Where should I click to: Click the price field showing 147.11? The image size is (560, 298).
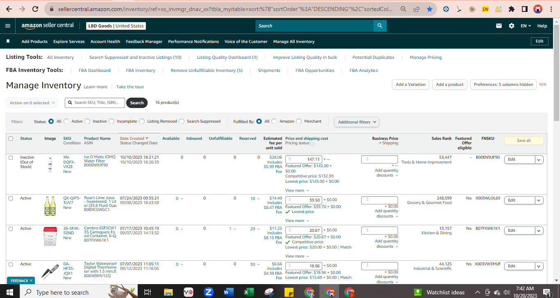click(304, 159)
